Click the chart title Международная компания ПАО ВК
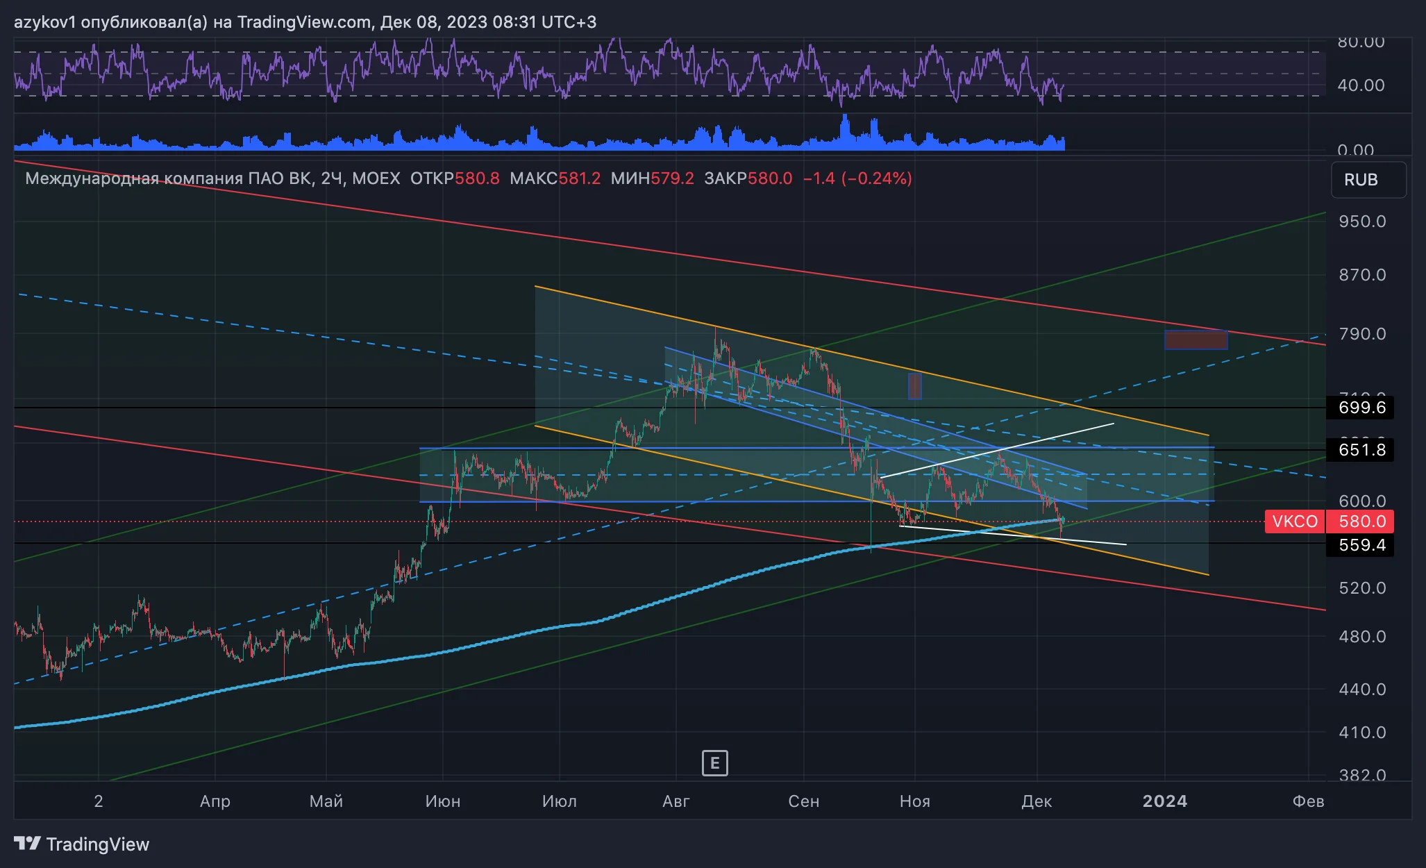 168,178
